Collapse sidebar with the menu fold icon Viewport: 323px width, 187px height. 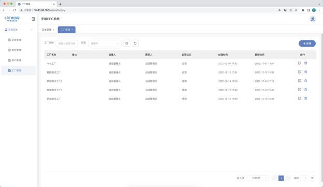33,19
